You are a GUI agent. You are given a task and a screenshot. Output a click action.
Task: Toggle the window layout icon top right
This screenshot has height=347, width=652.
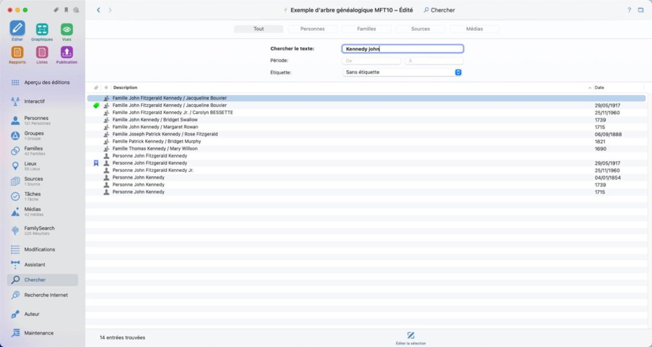pos(641,10)
